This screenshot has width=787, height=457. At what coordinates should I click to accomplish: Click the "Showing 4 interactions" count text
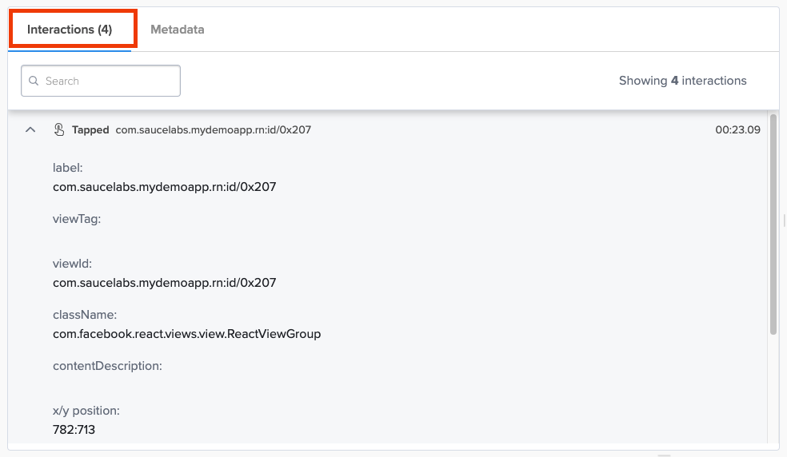[x=682, y=81]
